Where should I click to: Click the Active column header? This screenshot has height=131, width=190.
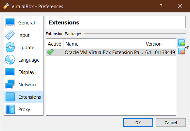pos(55,44)
